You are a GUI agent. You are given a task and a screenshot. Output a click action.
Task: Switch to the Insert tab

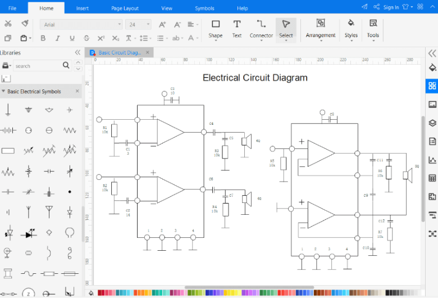pyautogui.click(x=83, y=8)
